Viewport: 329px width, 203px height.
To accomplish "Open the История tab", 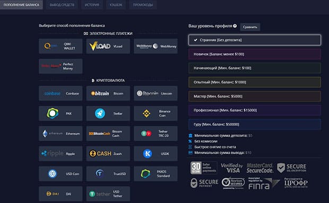I will (x=92, y=5).
